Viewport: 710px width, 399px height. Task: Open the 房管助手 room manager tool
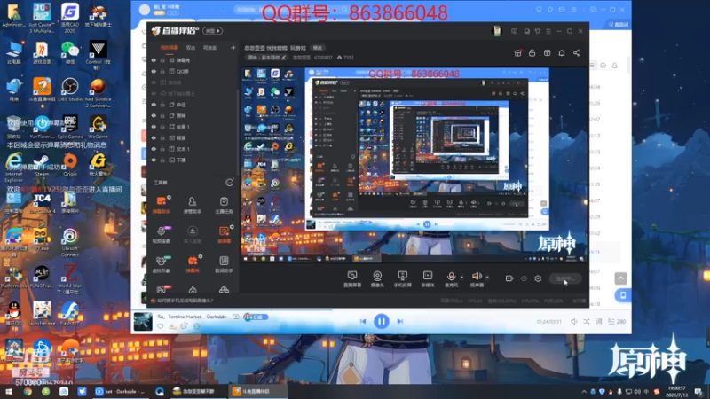(193, 205)
